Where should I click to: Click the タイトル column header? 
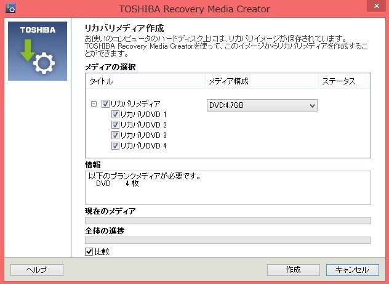[x=146, y=81]
